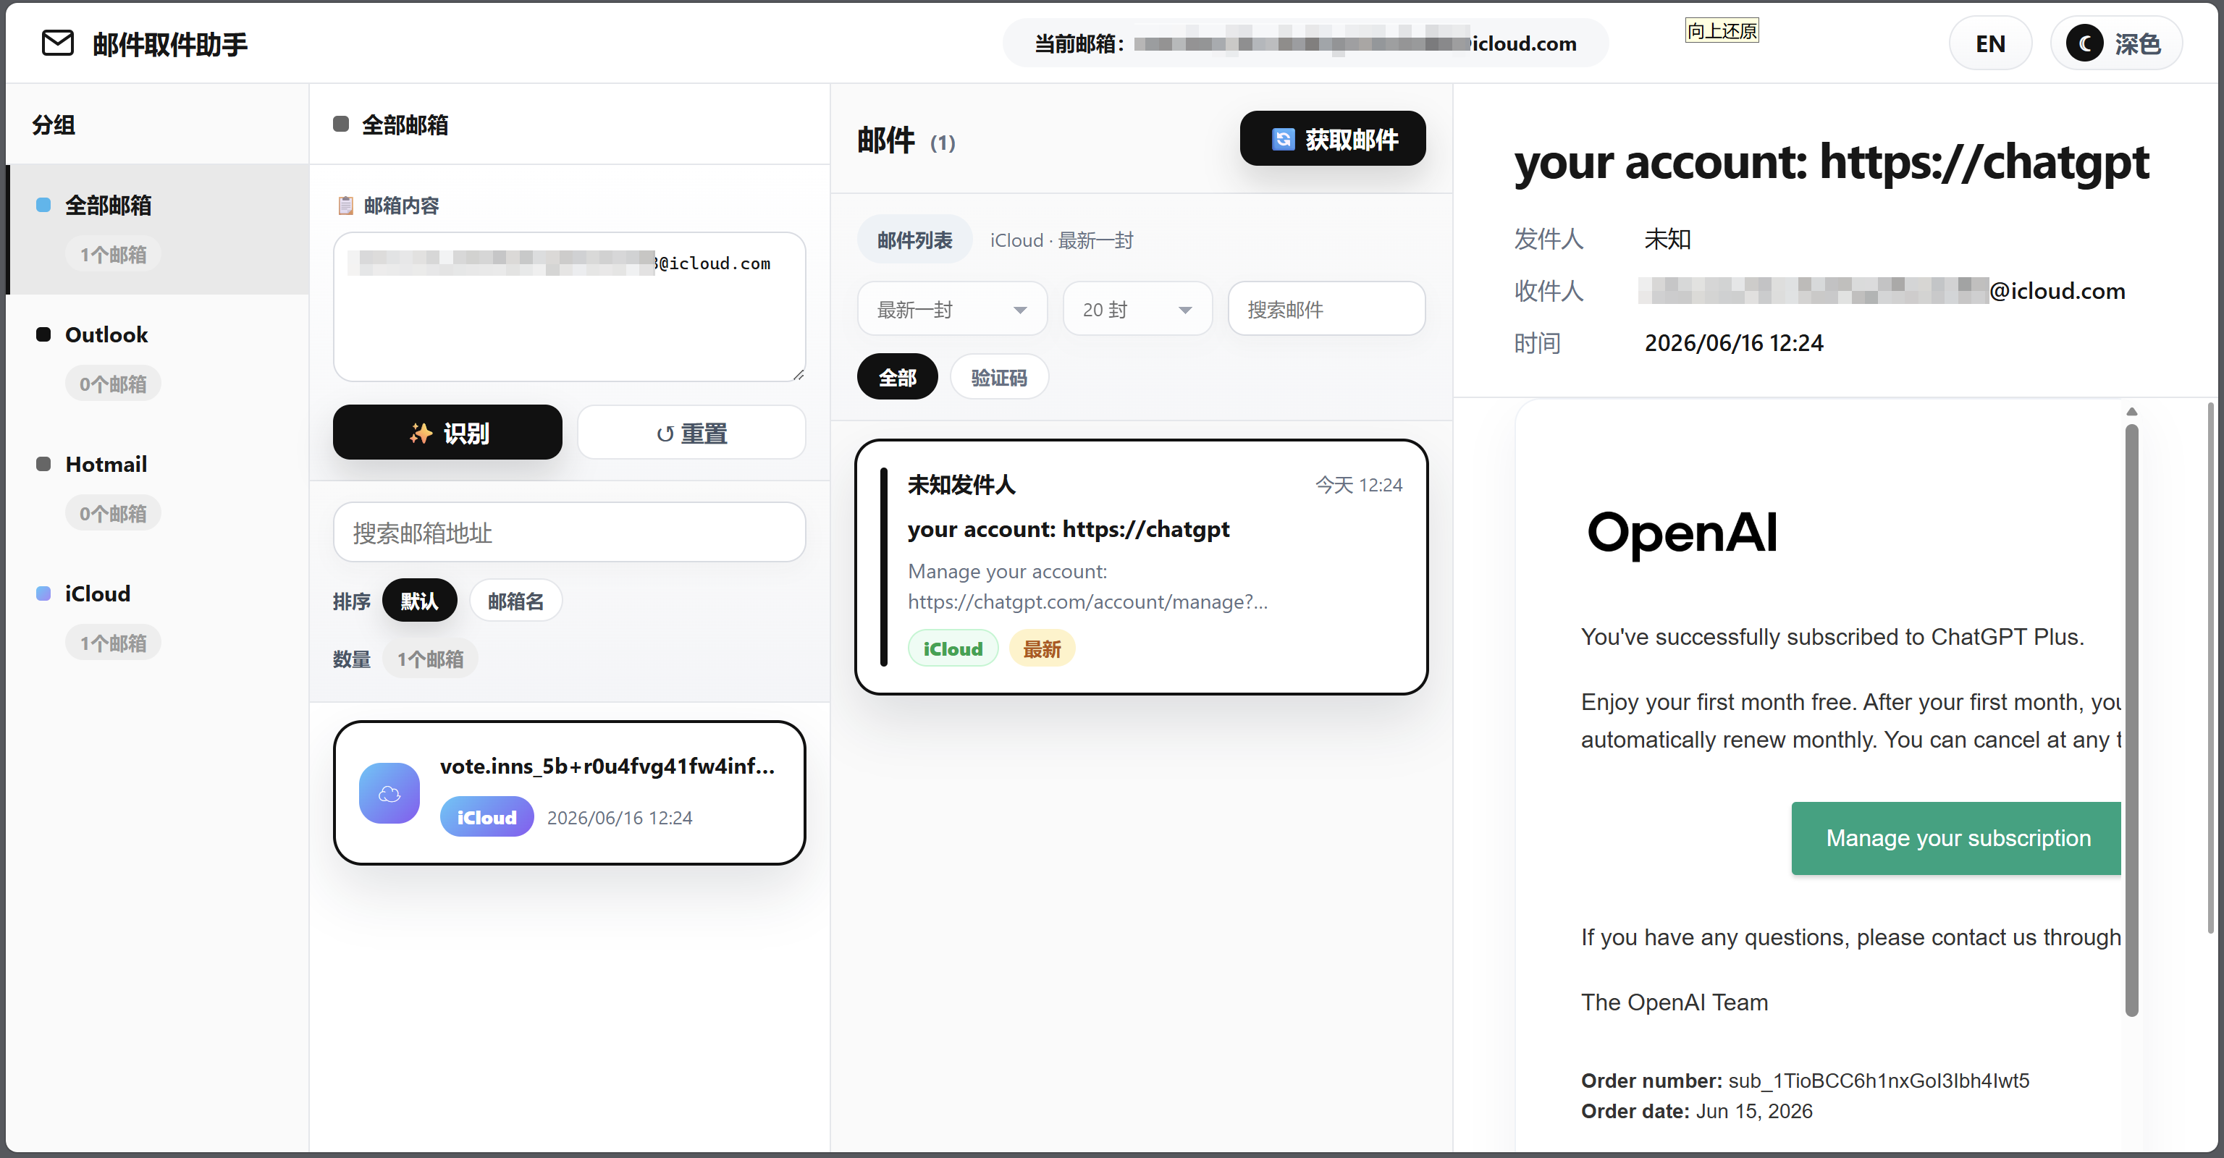Click the Order date Jun 15, 2026 line
The height and width of the screenshot is (1158, 2224).
coord(1696,1110)
